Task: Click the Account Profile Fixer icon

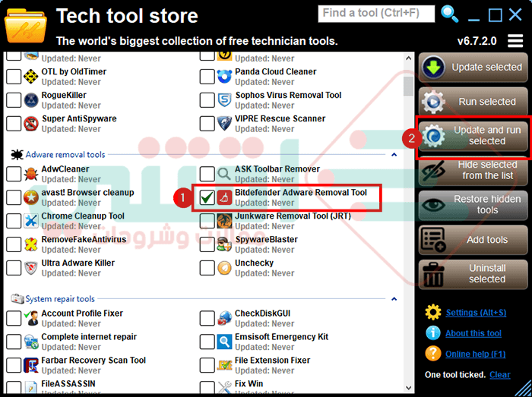Action: pyautogui.click(x=31, y=318)
